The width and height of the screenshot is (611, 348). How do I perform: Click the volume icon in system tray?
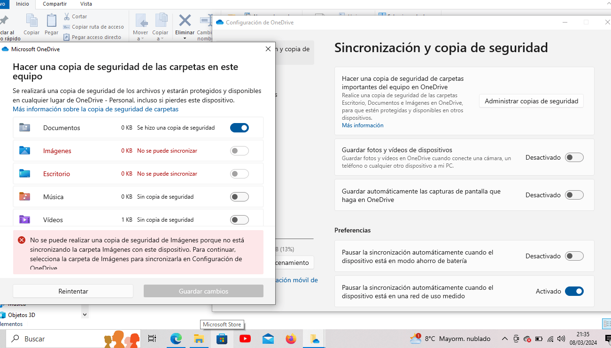point(561,339)
